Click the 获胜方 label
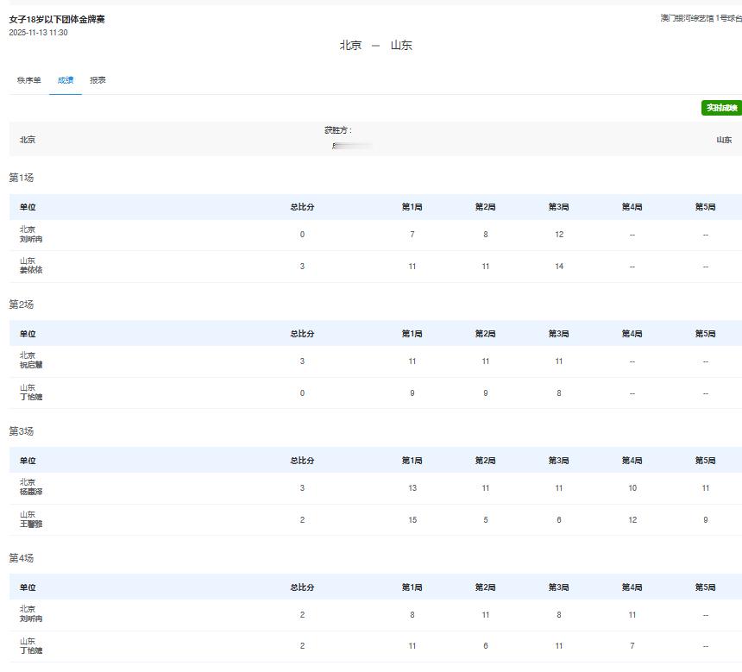The image size is (742, 672). 338,130
